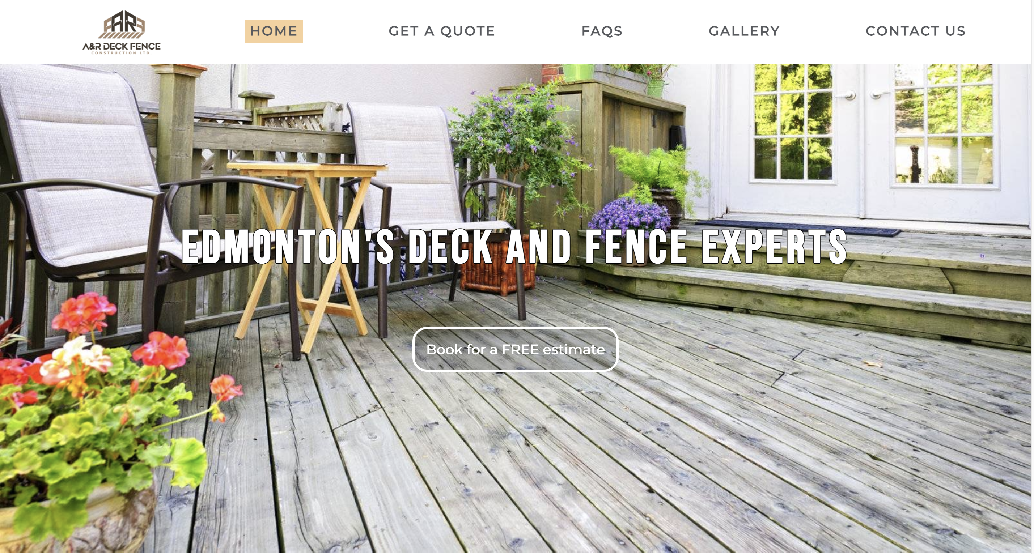Click the CONSTRUCTION LTD. tagline under logo
The image size is (1034, 554).
pos(122,53)
